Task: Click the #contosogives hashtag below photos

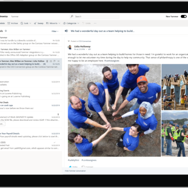Action: point(89,160)
